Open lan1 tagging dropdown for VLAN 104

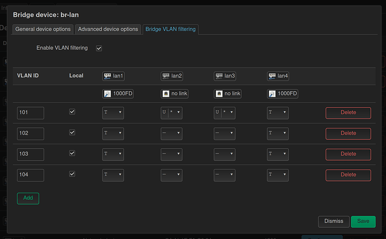113,175
